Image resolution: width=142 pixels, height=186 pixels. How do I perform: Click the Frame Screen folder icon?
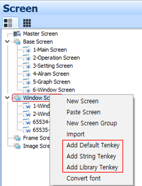[17, 138]
